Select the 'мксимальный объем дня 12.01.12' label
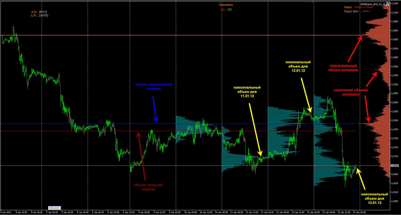Viewport: 401px width, 215px height. point(298,66)
